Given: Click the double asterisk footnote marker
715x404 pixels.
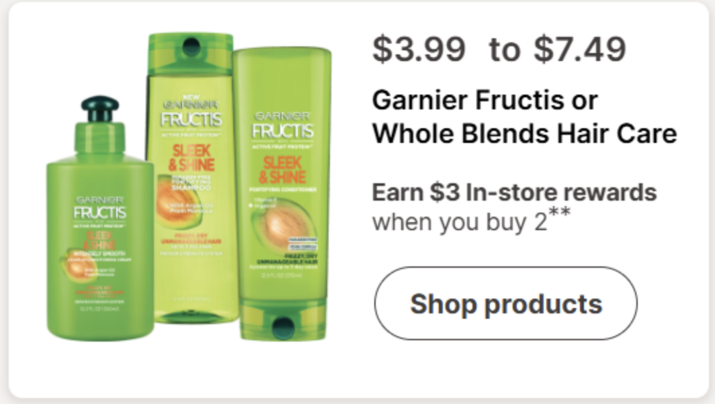Looking at the screenshot, I should pyautogui.click(x=560, y=212).
